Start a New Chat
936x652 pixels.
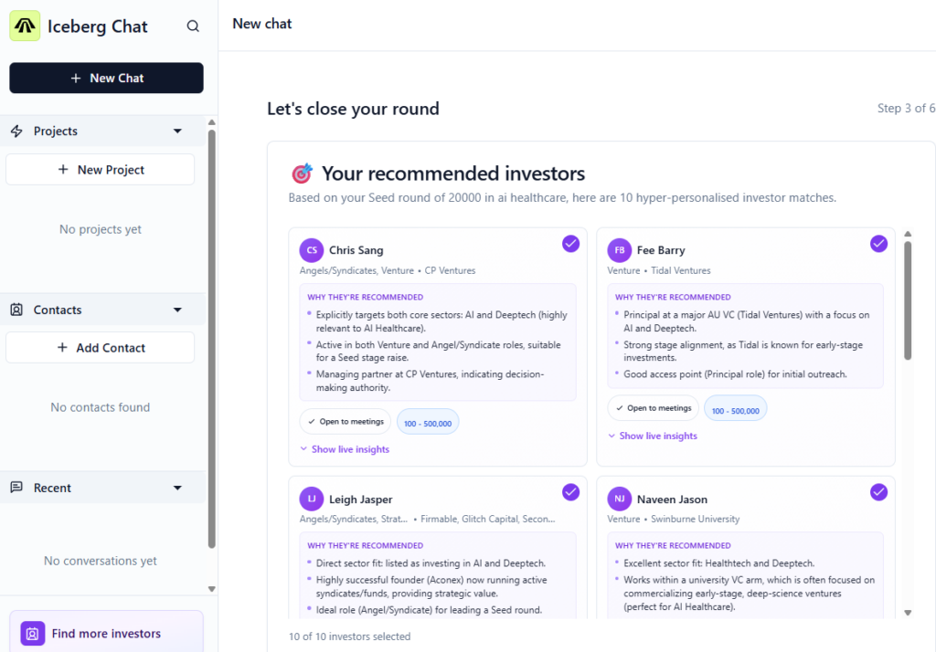point(106,79)
